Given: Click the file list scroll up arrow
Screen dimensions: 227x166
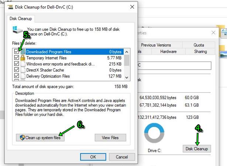Looking at the screenshot, I should click(127, 52).
